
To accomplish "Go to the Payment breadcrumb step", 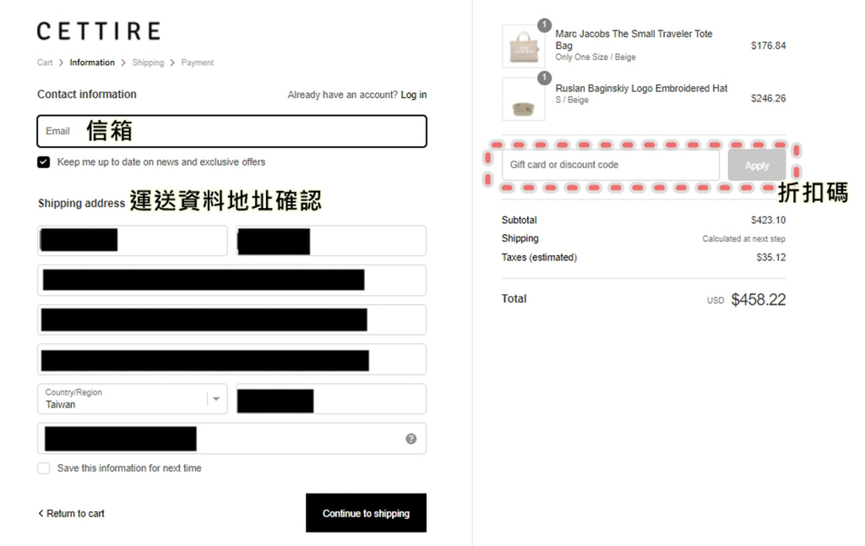I will [x=198, y=63].
